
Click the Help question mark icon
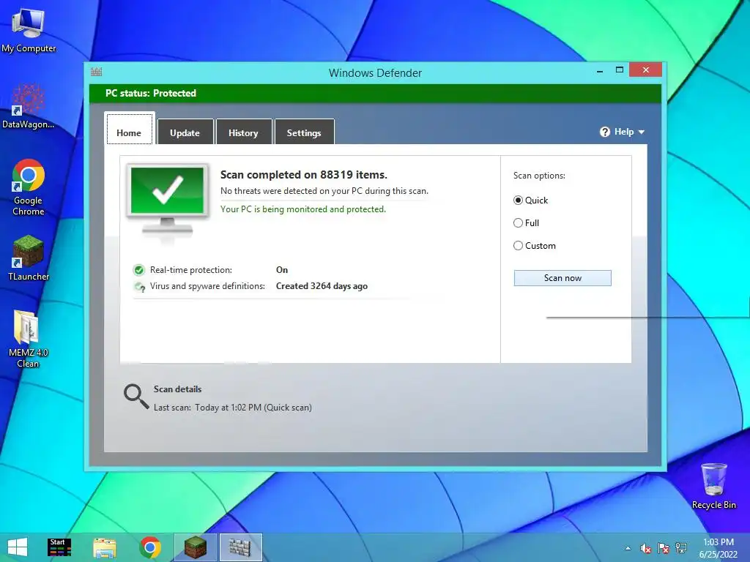[x=605, y=132]
